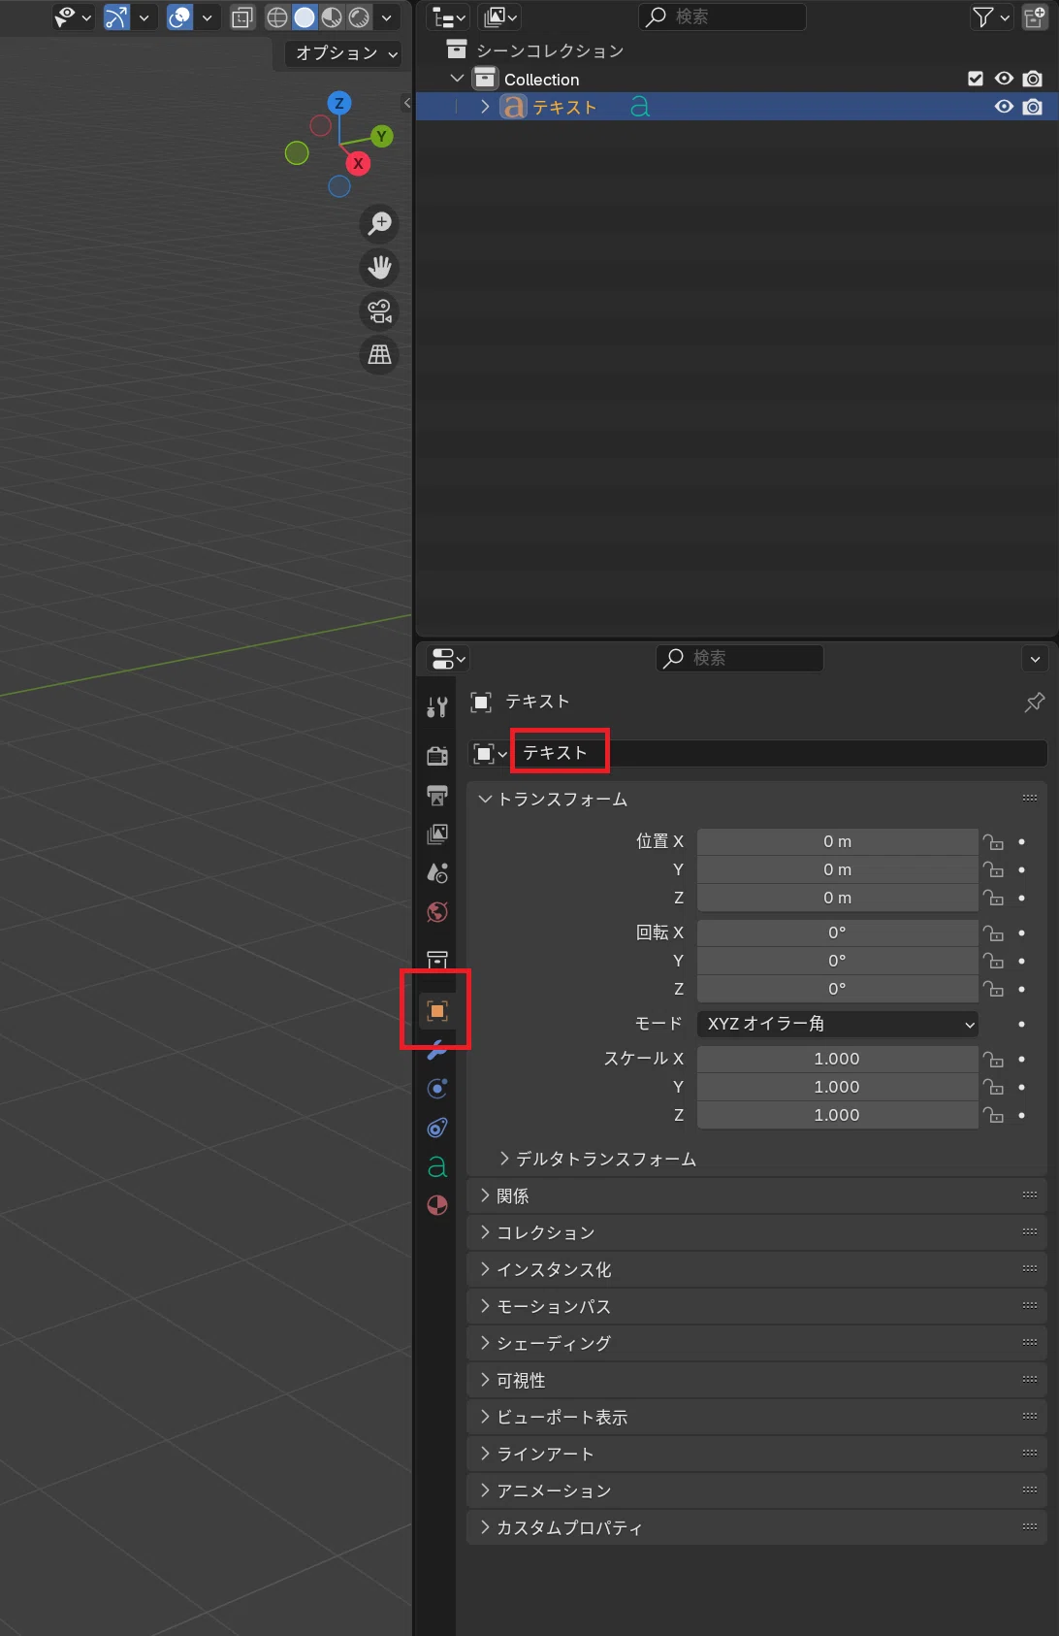
Task: Hide Collection in viewport with eye icon
Action: (x=1004, y=79)
